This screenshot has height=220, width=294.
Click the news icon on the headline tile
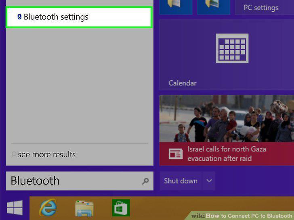tap(176, 154)
